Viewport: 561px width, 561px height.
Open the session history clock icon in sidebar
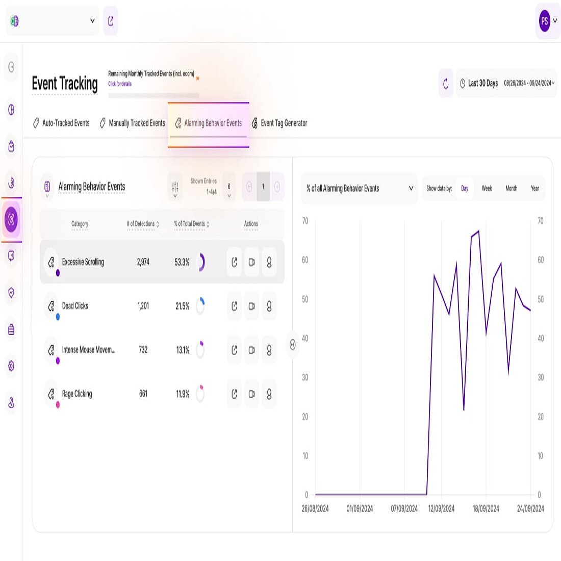11,184
